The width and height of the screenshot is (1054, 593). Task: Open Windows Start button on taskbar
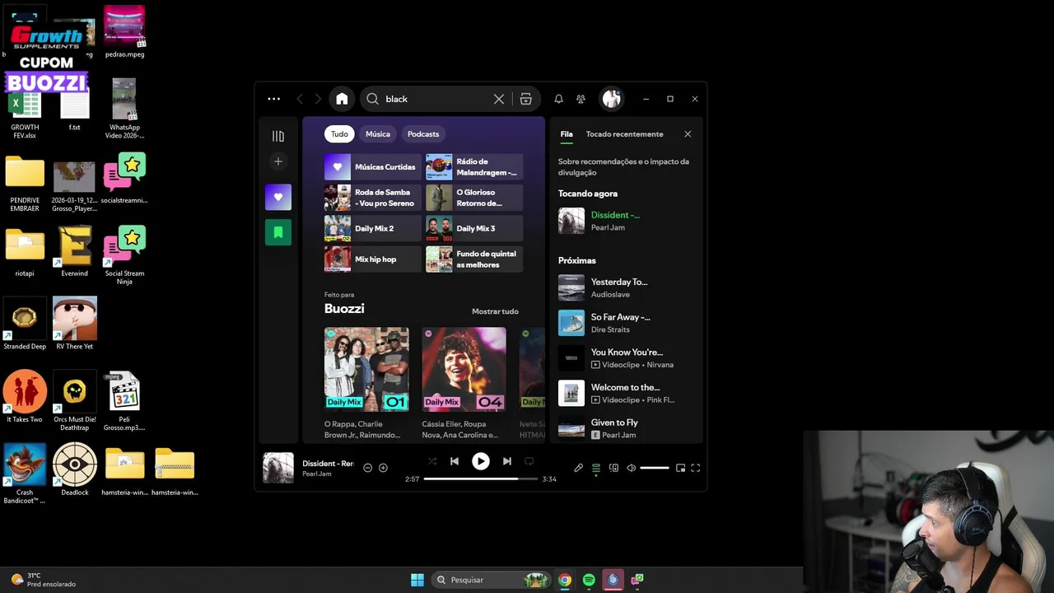417,580
